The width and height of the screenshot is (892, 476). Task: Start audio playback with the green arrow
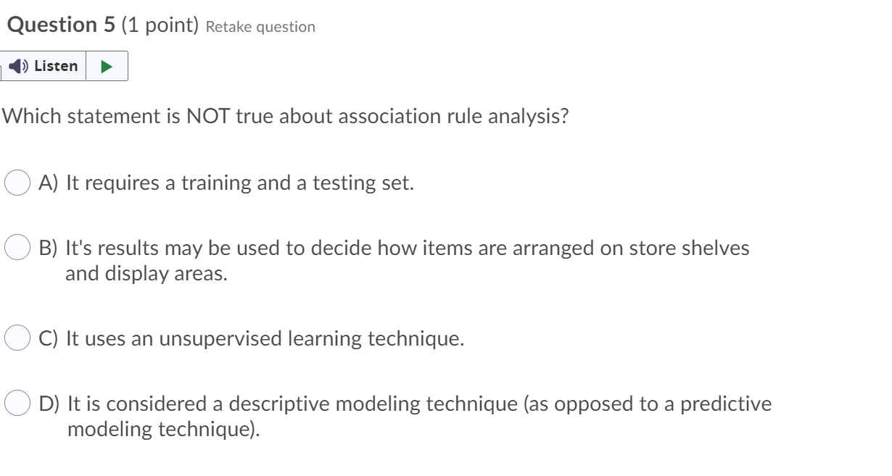[x=107, y=66]
